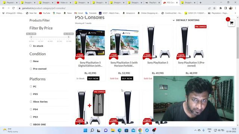Open Sony PlayStation 5 Digital Edition title

pyautogui.click(x=90, y=64)
